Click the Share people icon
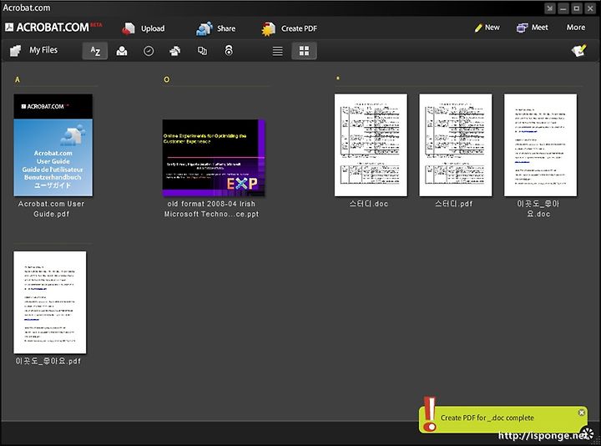The height and width of the screenshot is (446, 601). [x=205, y=28]
